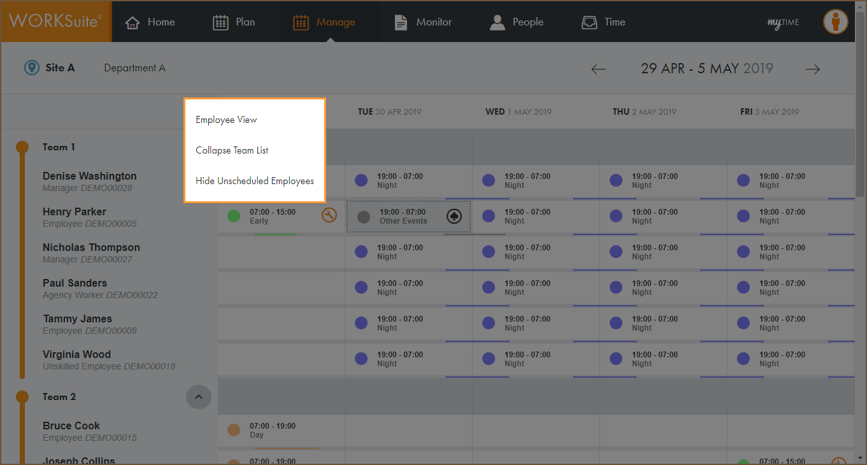Click the Site A location pin icon
Viewport: 867px width, 465px height.
click(x=31, y=68)
